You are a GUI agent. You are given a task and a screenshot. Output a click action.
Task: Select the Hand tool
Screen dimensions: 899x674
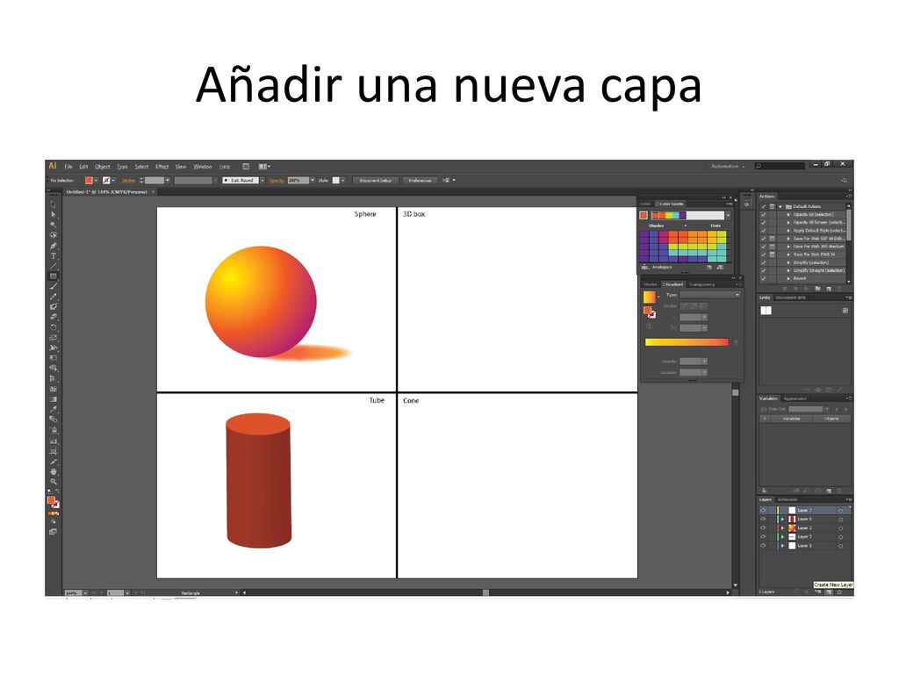click(54, 471)
